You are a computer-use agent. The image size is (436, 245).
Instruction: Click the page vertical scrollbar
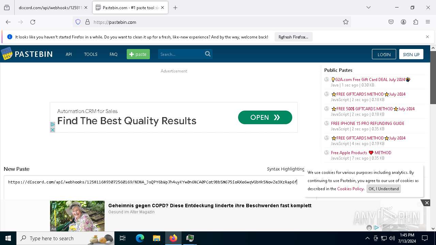pyautogui.click(x=433, y=78)
